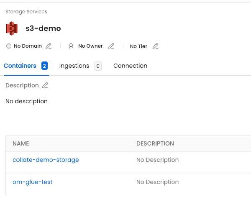The image size is (251, 207).
Task: Click the person icon beside No Owner
Action: (71, 46)
